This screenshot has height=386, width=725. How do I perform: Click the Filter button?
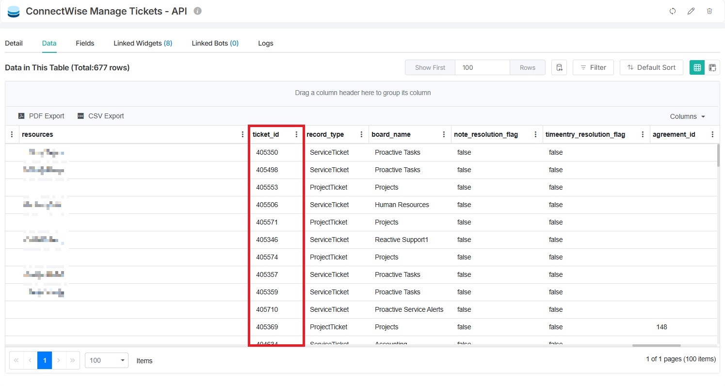(x=593, y=67)
